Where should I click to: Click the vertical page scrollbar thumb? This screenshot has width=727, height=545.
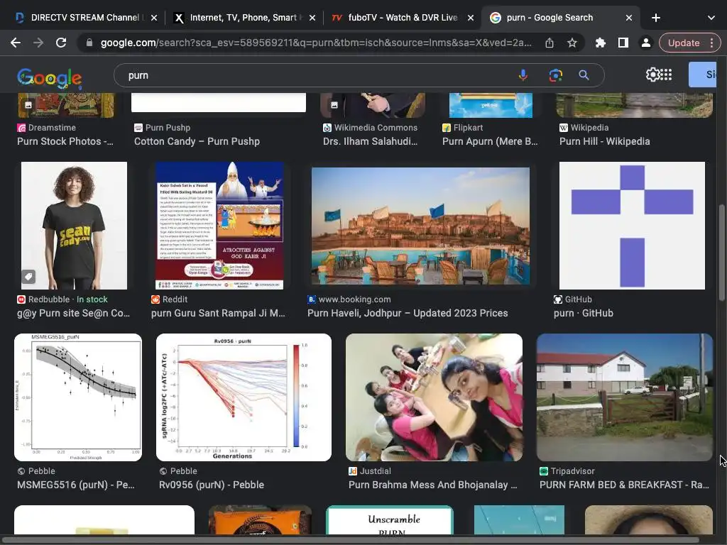pos(721,253)
